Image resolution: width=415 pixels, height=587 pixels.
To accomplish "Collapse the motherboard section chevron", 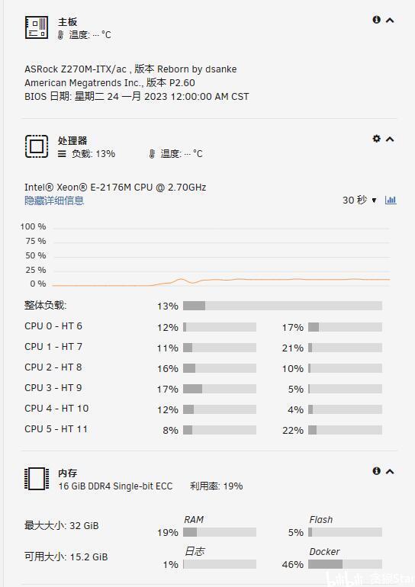I will click(x=390, y=21).
